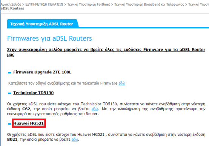Open the Technicolor TD5130 heading
209x146 pixels.
[x=34, y=93]
